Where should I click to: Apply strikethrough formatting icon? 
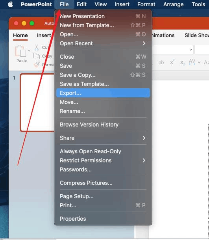(161, 62)
